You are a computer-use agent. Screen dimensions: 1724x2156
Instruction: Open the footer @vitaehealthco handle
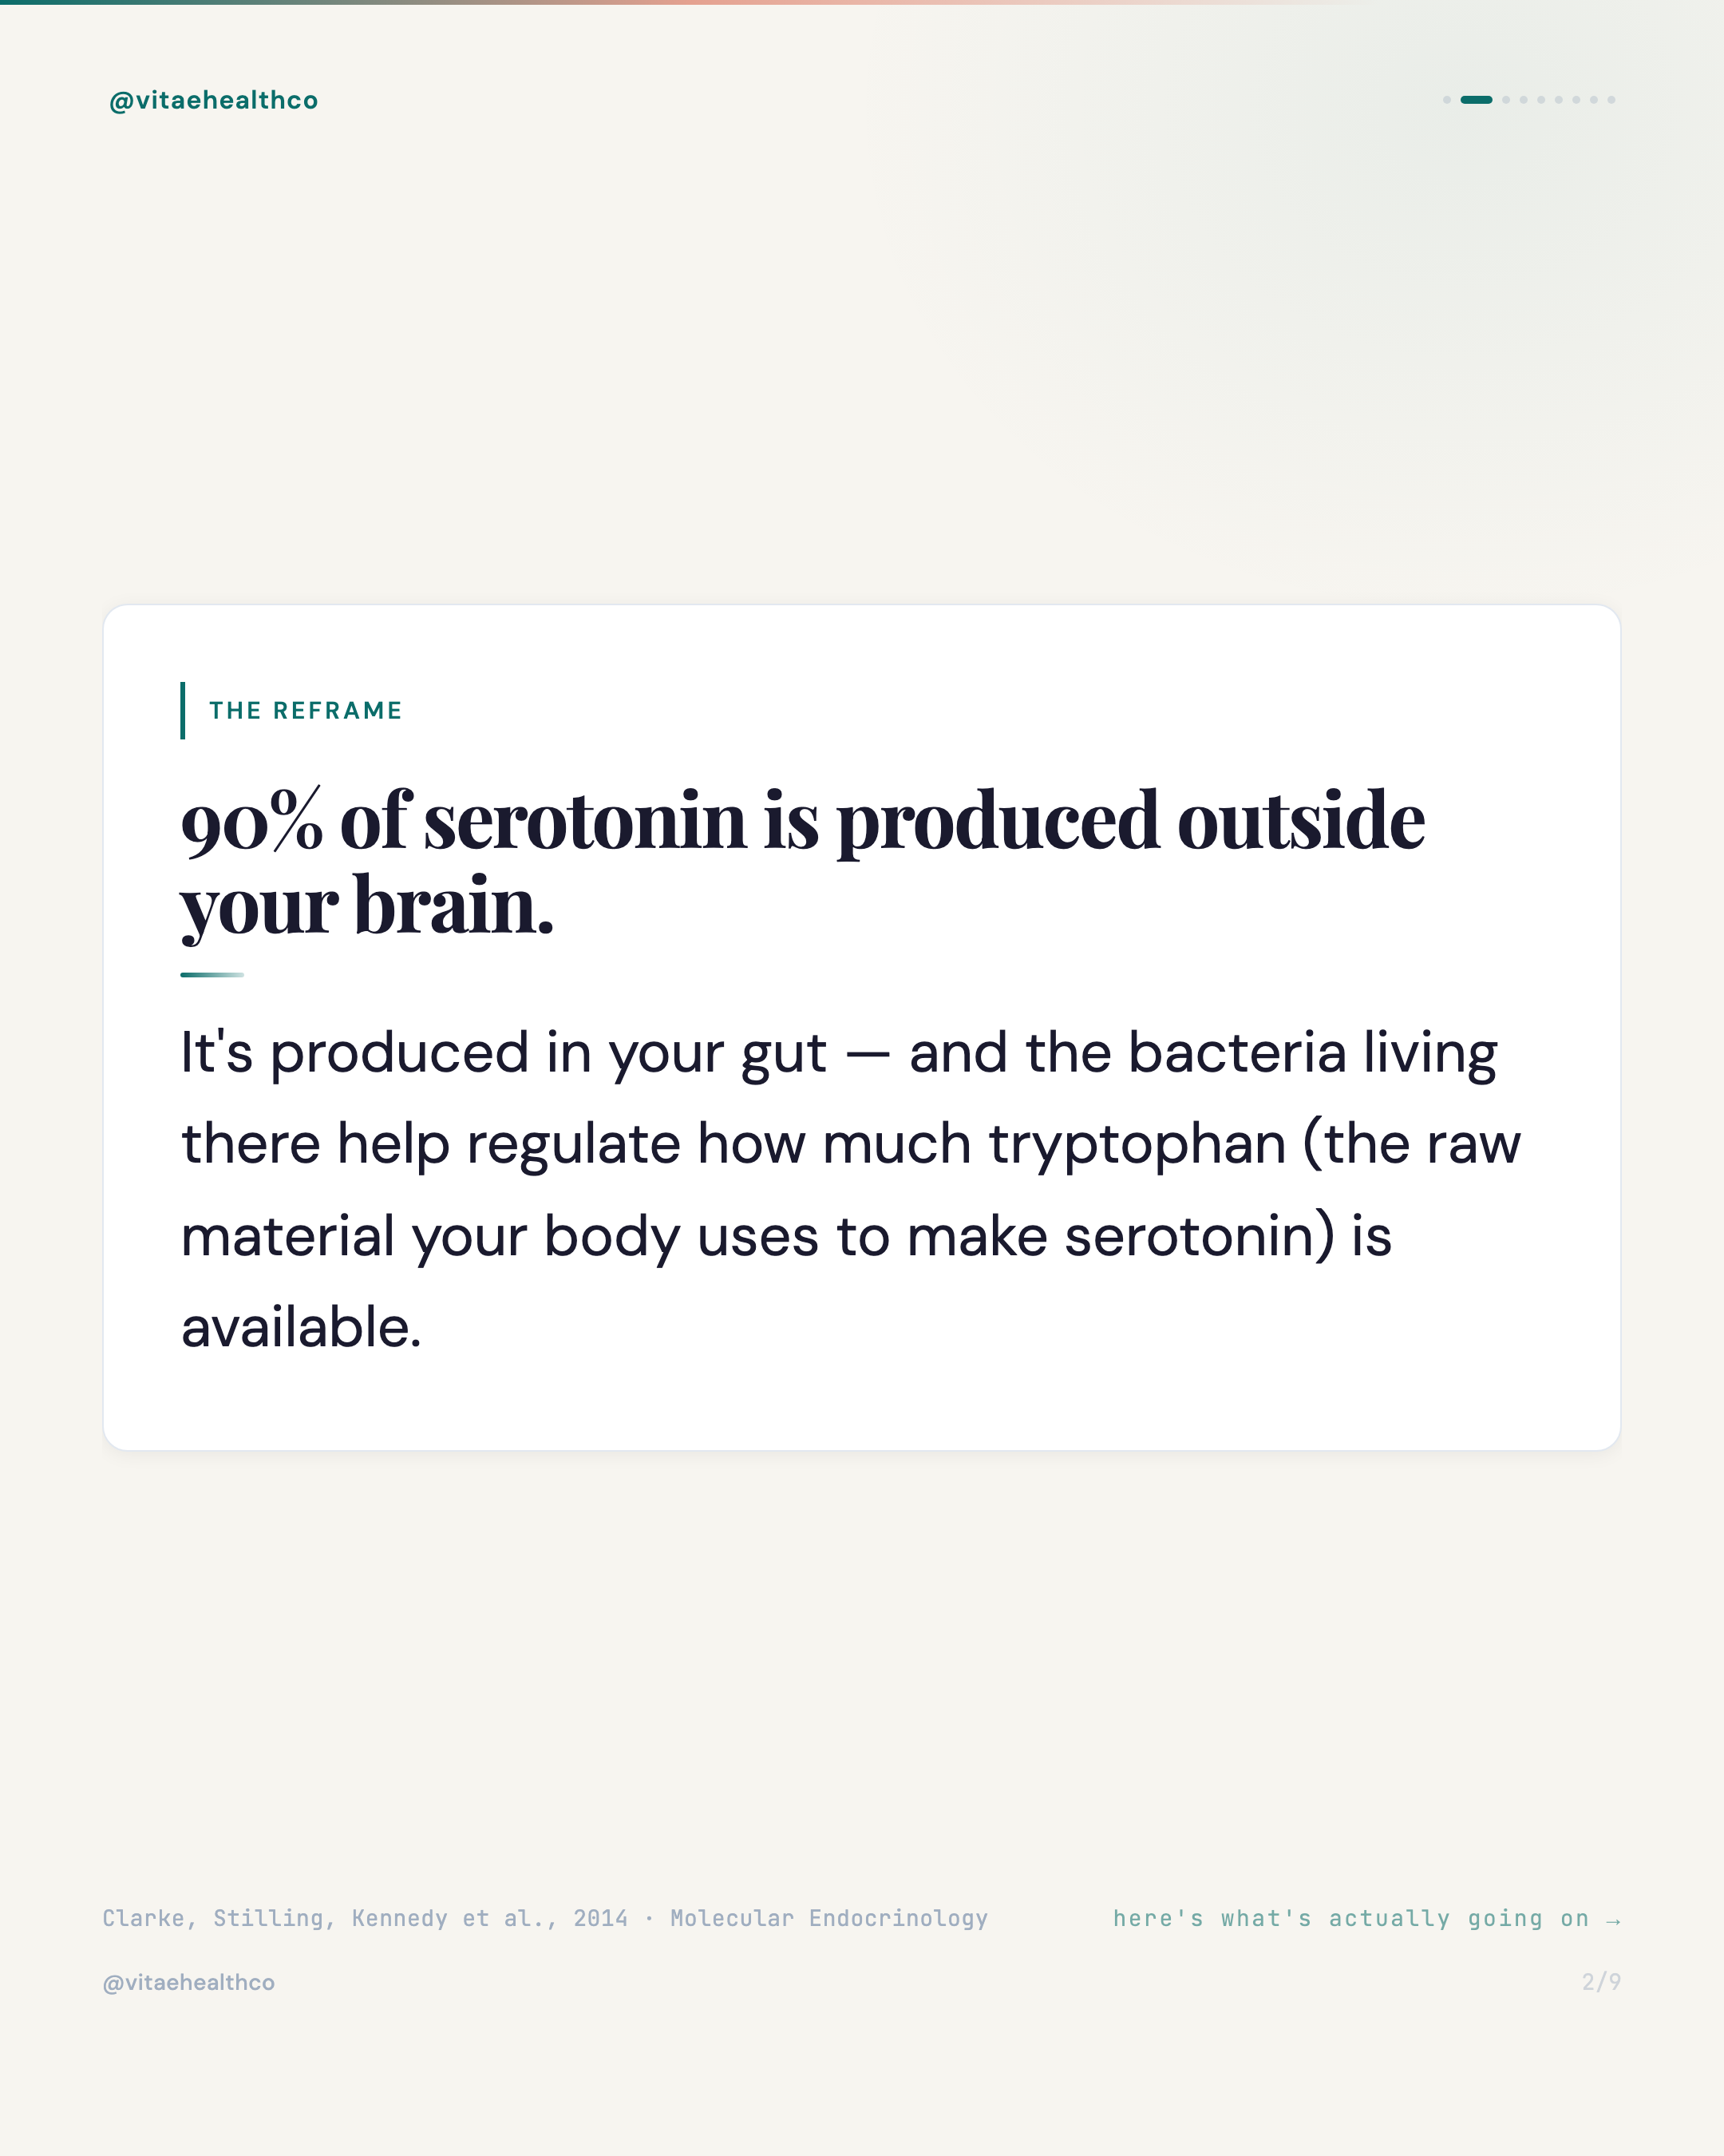(189, 1982)
